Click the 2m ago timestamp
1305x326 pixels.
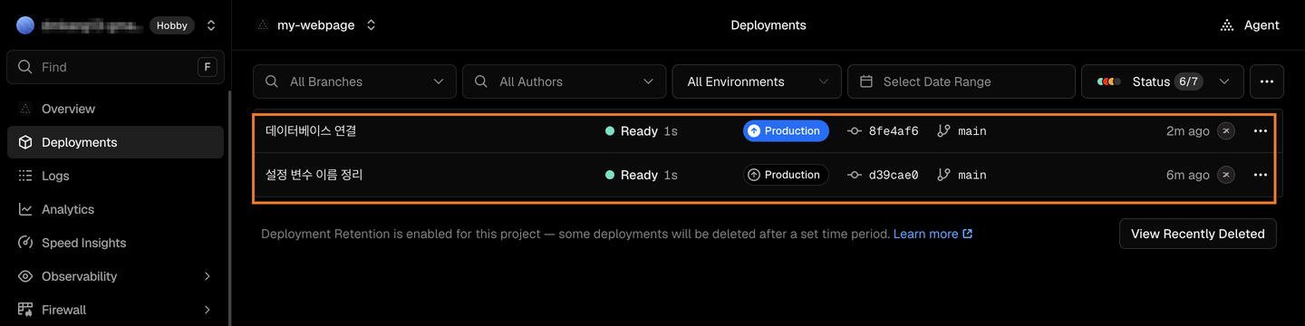(1187, 130)
